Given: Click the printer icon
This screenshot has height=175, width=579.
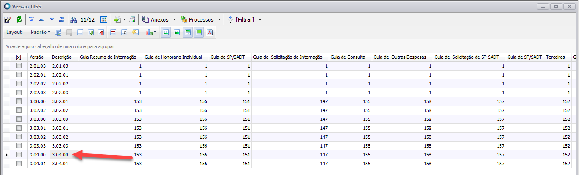Looking at the screenshot, I should tap(132, 19).
